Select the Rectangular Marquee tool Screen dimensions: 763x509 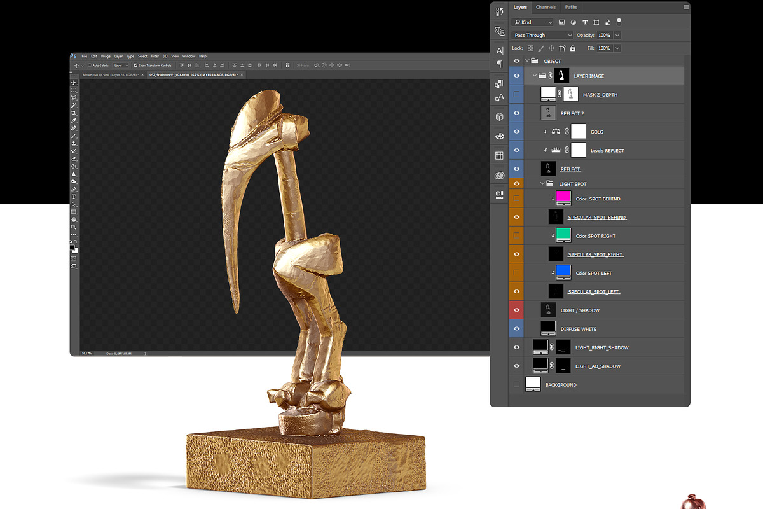(x=74, y=90)
